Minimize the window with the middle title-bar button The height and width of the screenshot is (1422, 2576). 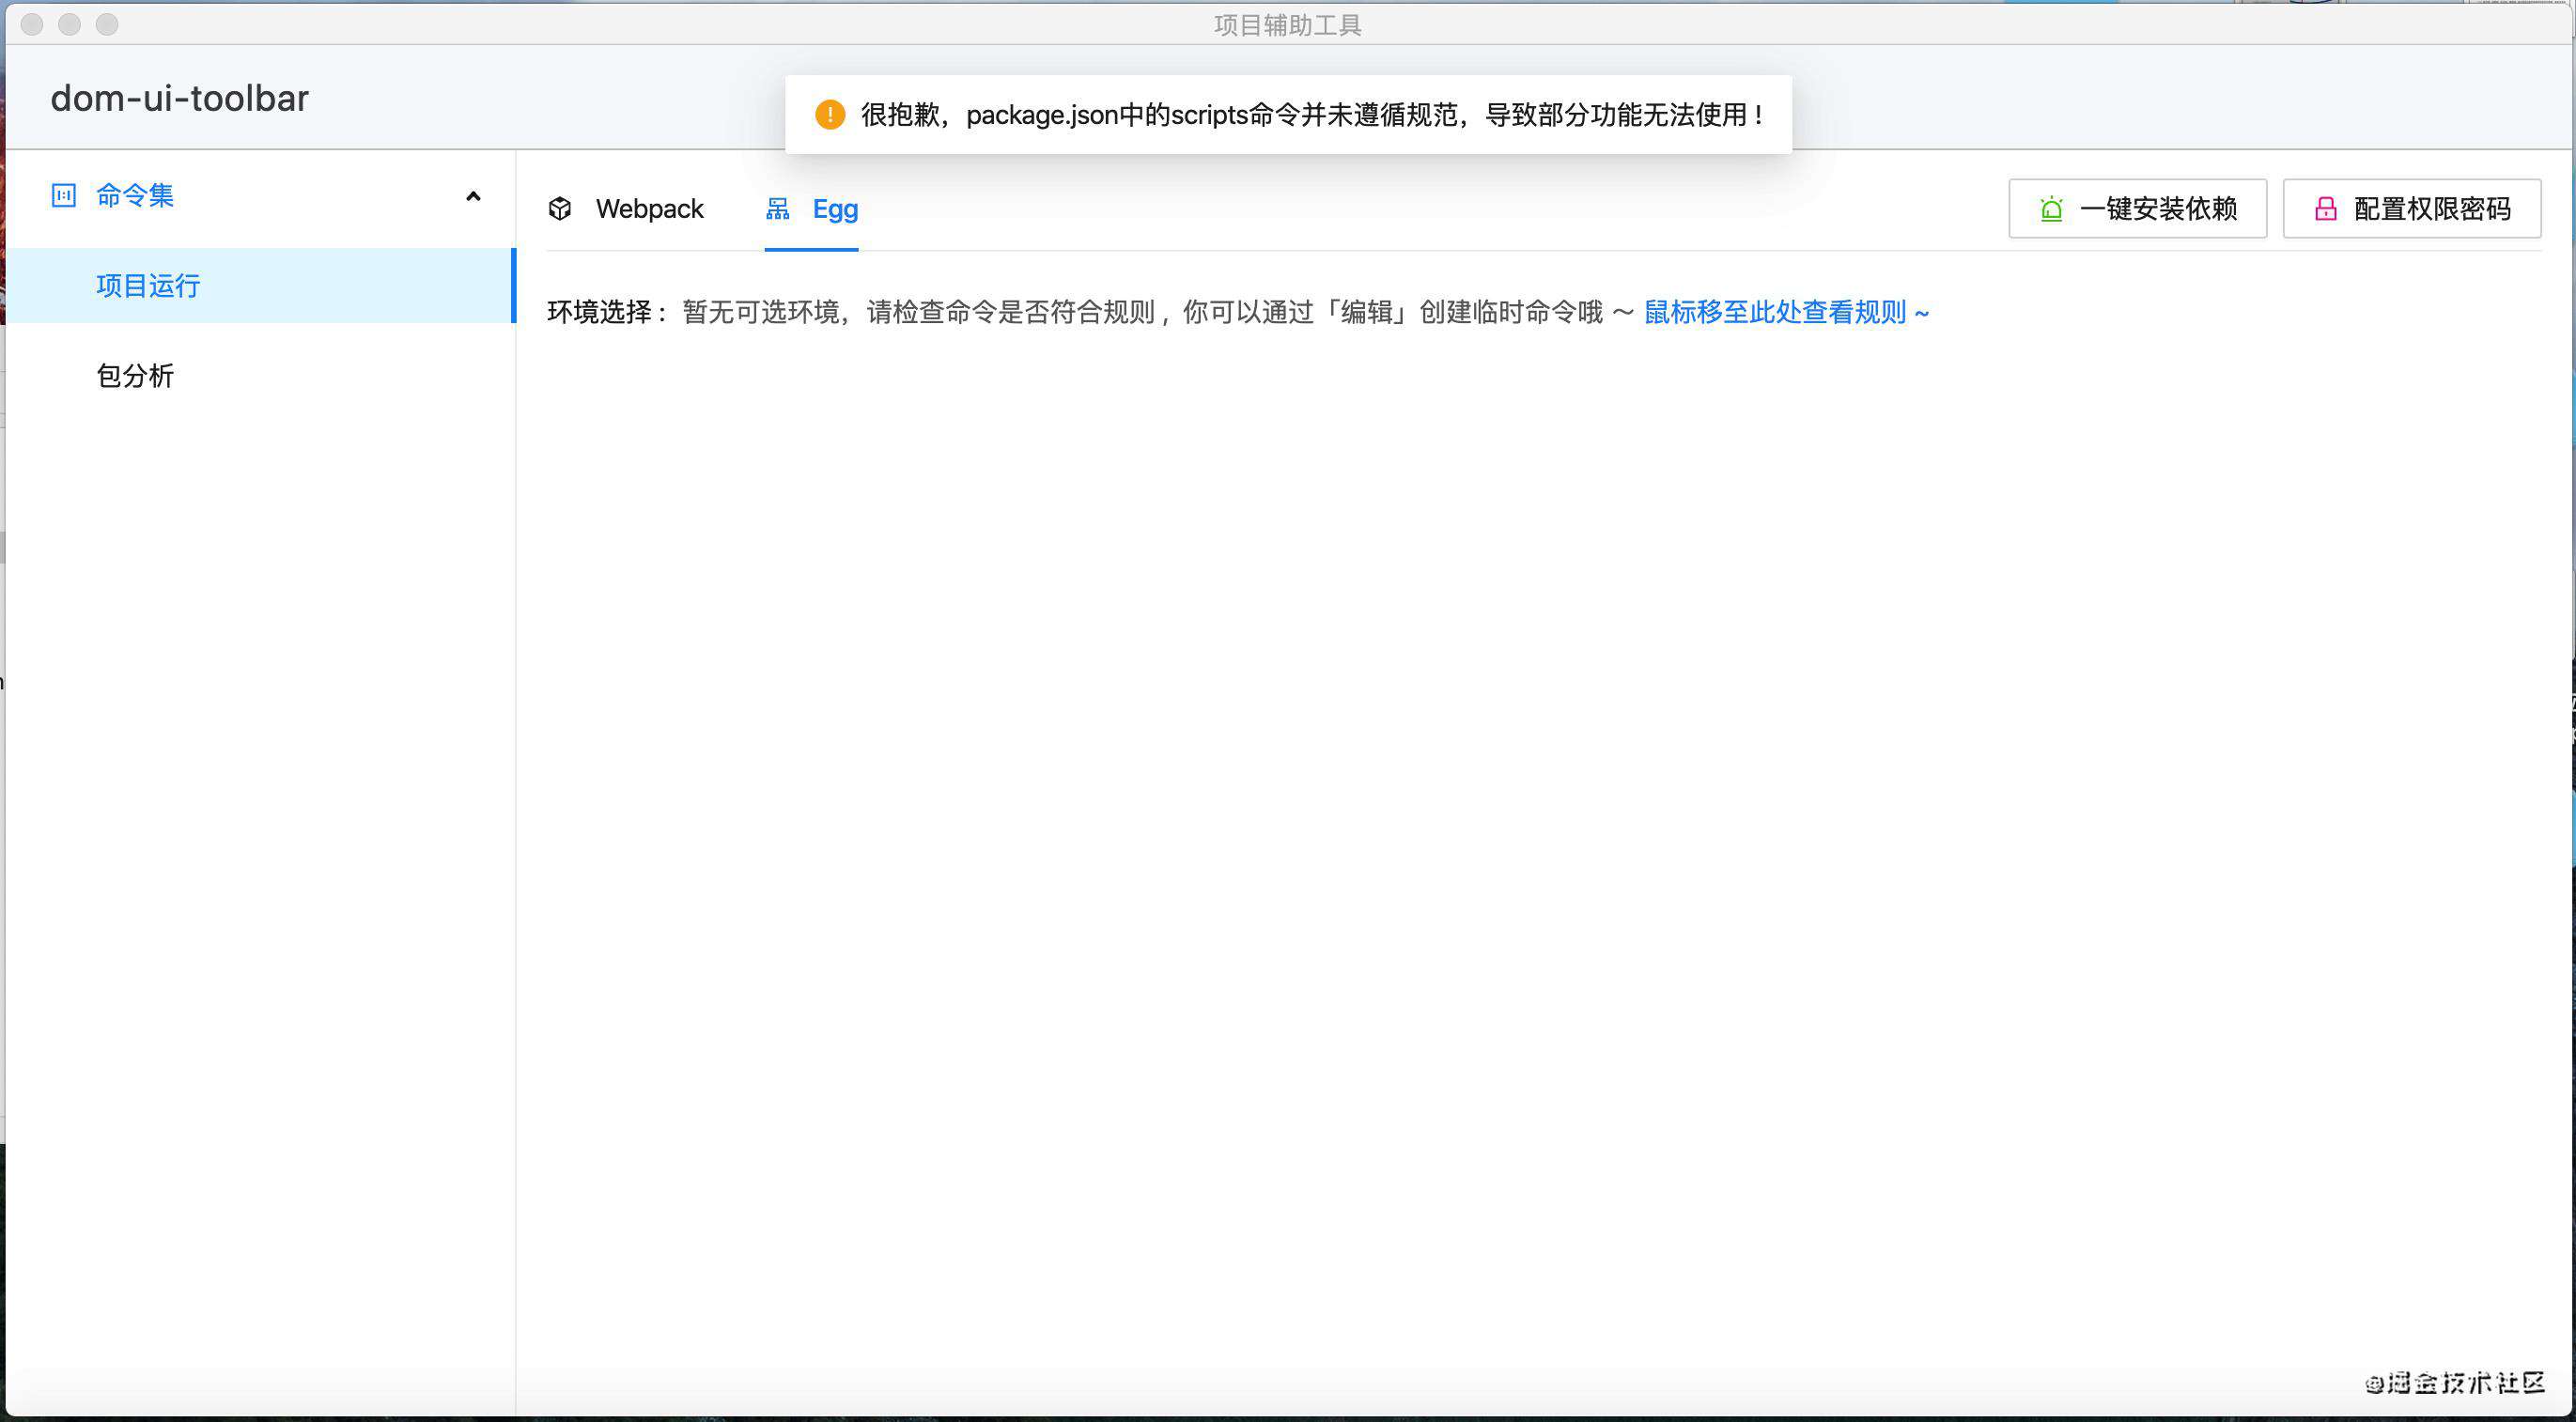[69, 24]
